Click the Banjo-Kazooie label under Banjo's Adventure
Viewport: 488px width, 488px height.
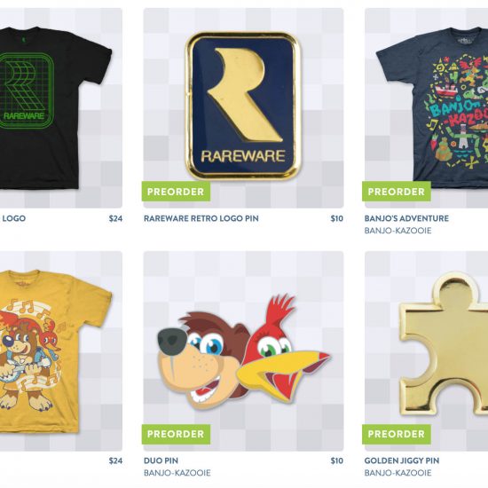(397, 231)
